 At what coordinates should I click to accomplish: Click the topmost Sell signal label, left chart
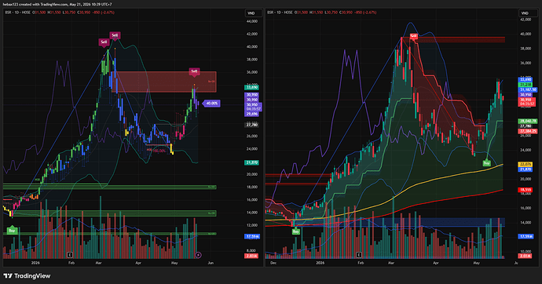point(115,35)
